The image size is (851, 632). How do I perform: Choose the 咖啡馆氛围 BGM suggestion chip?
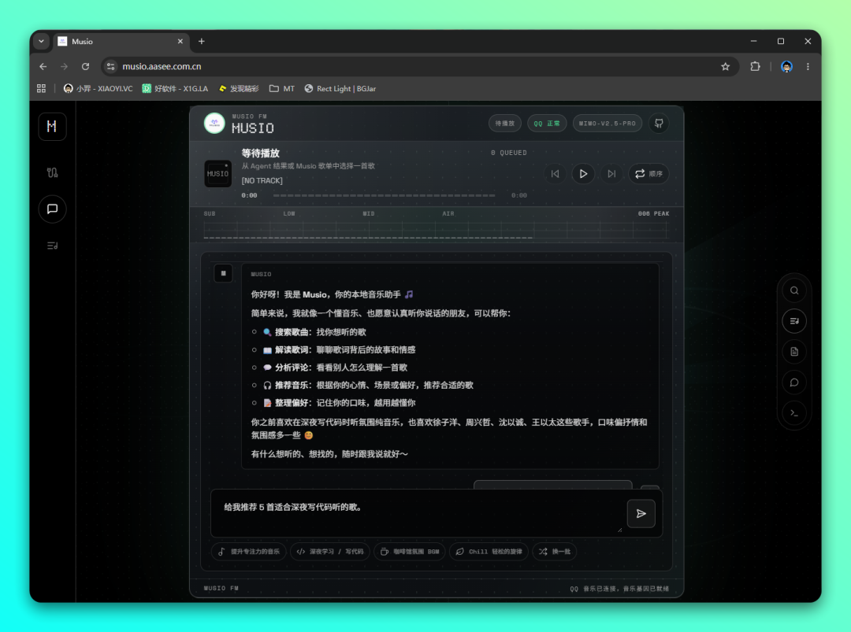click(x=410, y=551)
